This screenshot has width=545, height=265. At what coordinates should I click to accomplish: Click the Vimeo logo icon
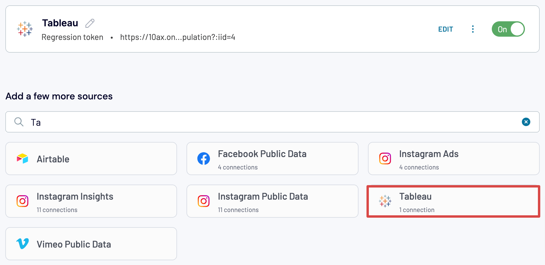click(22, 244)
